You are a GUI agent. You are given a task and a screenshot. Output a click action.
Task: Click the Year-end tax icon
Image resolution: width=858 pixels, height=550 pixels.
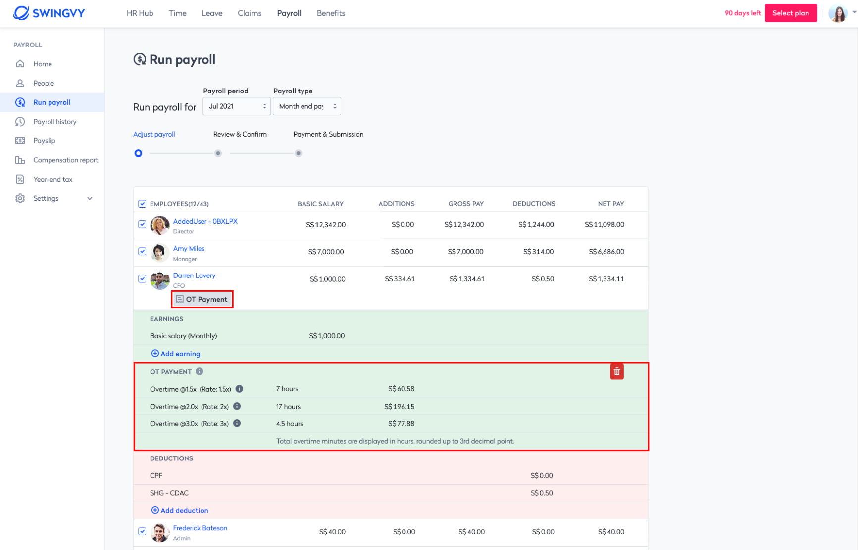(x=20, y=179)
